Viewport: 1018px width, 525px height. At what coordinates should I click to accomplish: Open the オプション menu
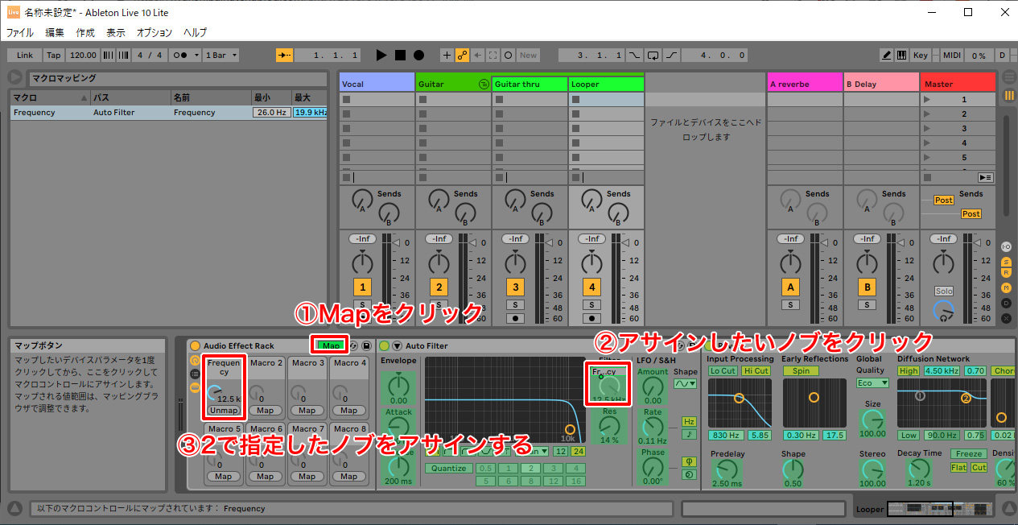[154, 33]
